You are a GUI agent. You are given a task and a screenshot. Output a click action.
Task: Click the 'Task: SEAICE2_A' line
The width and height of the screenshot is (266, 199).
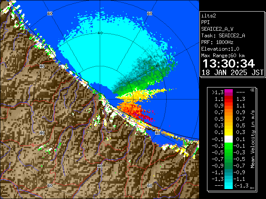223,36
